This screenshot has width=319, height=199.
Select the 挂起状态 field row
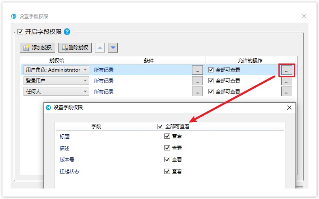(x=69, y=171)
